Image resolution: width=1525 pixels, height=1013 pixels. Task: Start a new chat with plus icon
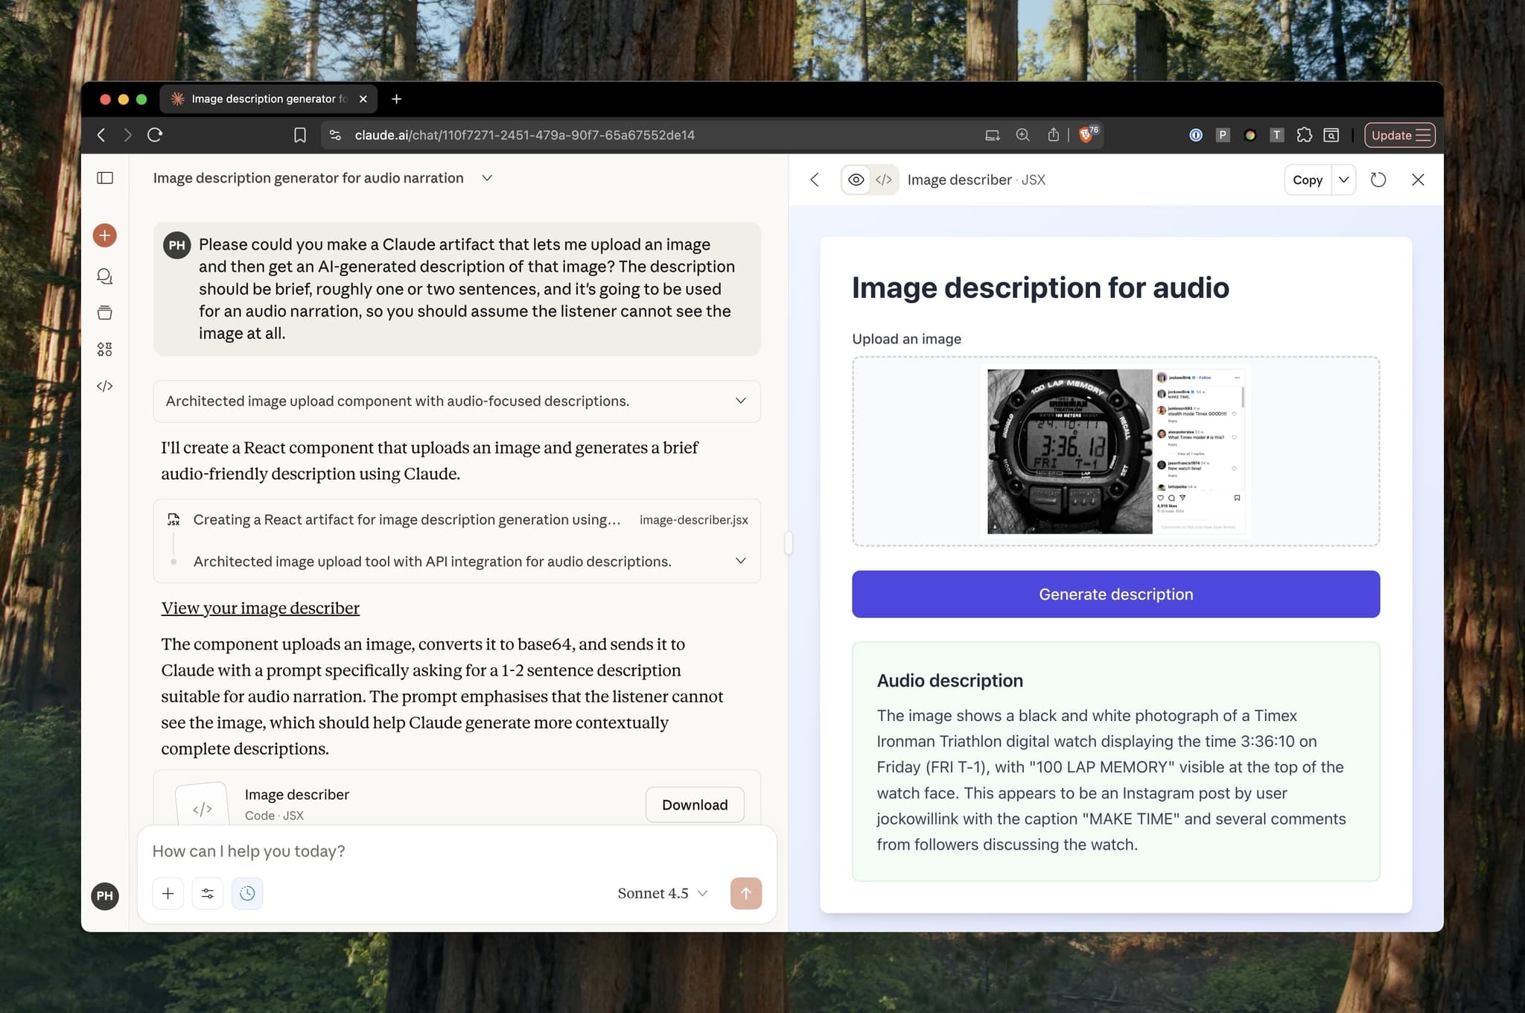pyautogui.click(x=104, y=235)
